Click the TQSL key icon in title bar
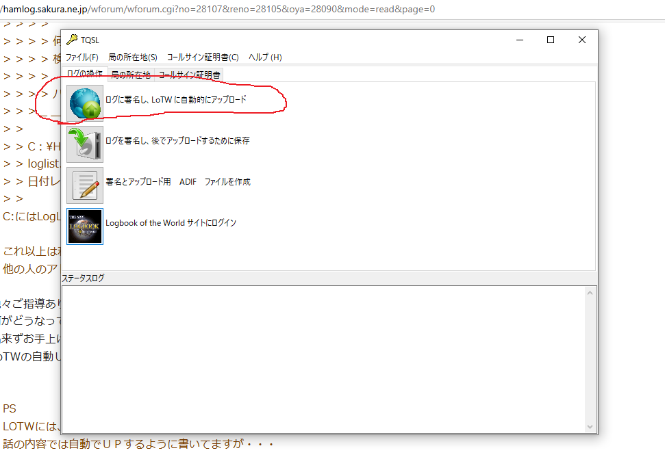 point(72,40)
